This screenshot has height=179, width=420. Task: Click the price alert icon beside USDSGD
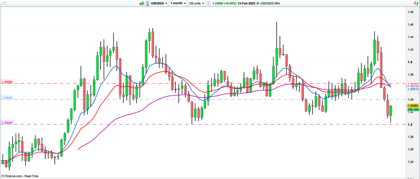[147, 3]
